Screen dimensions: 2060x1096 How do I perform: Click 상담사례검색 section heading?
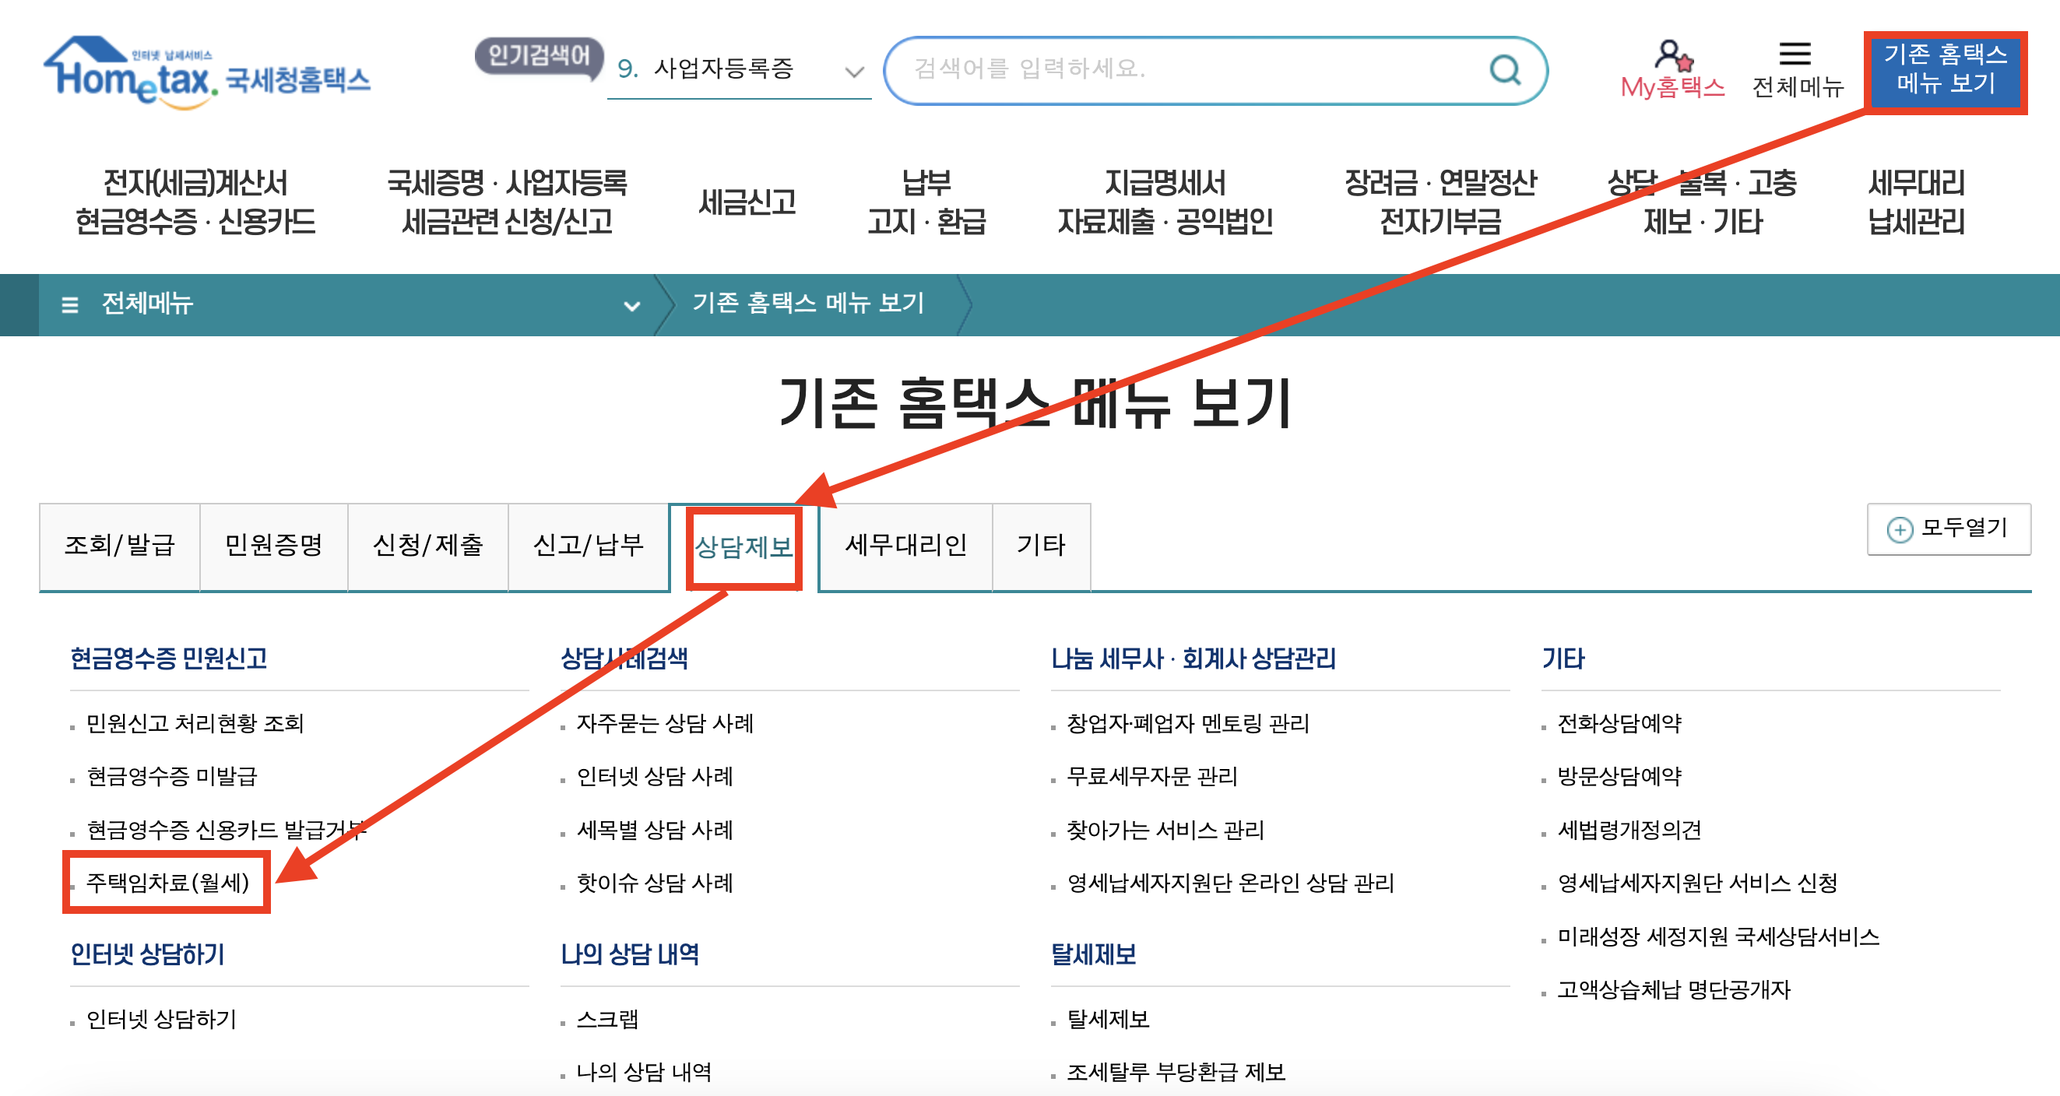pyautogui.click(x=624, y=659)
